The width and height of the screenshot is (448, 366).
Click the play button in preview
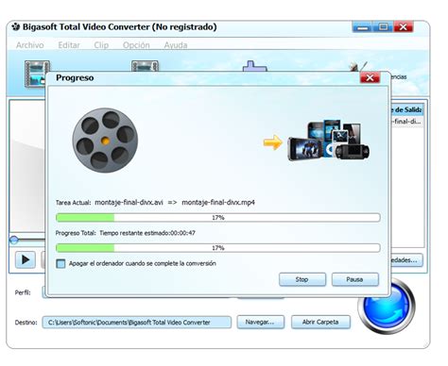tap(26, 259)
